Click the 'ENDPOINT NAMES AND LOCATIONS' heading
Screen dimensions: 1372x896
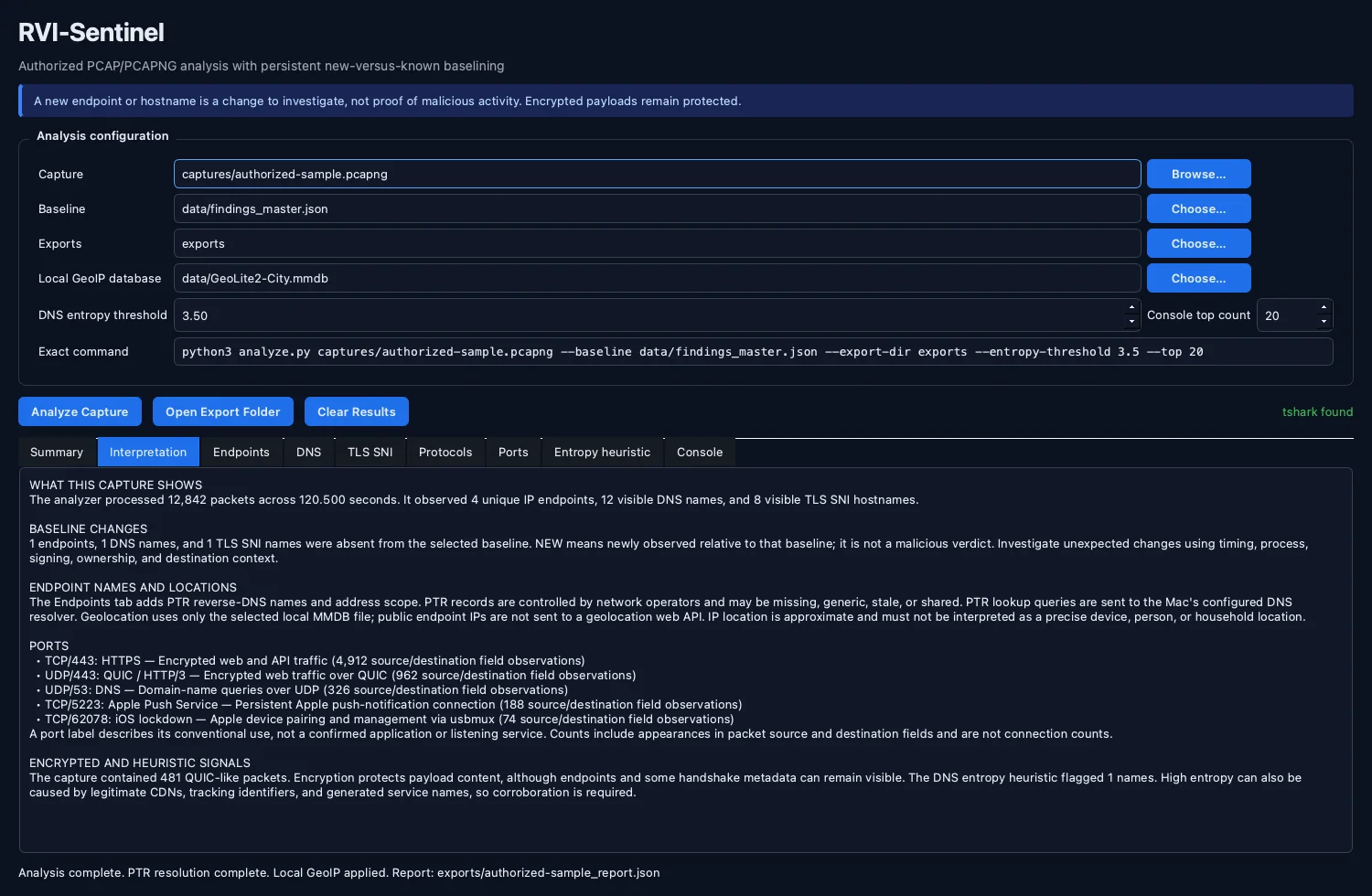134,588
